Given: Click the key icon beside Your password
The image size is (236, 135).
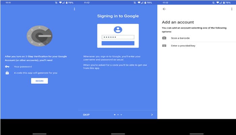Looking at the screenshot, I should 7,66.
